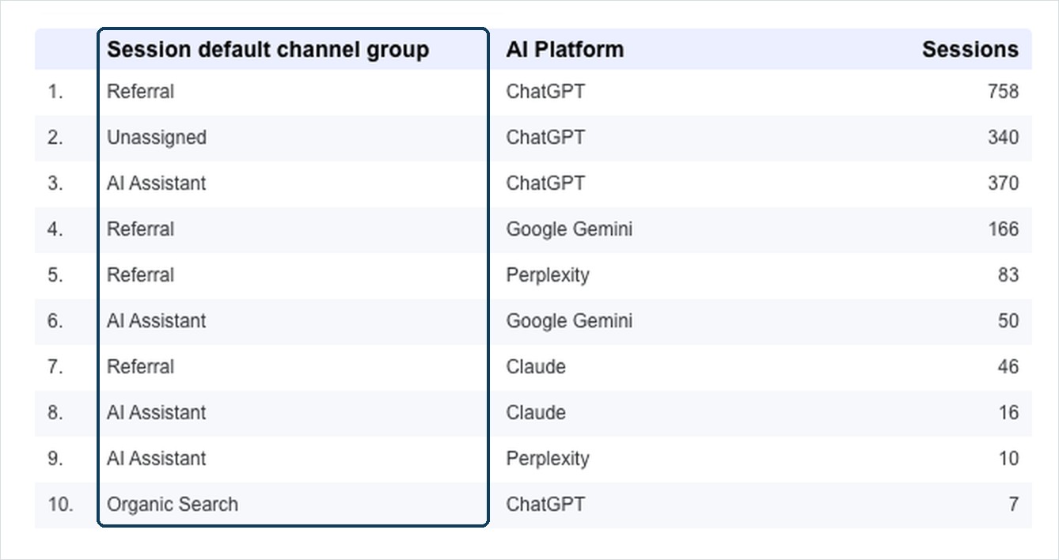The height and width of the screenshot is (560, 1059).
Task: Select Referral in row 1
Action: click(x=140, y=92)
